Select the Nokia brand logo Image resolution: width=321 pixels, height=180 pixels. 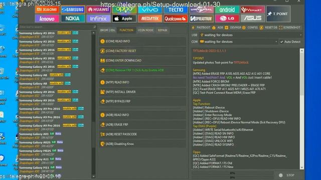73,18
